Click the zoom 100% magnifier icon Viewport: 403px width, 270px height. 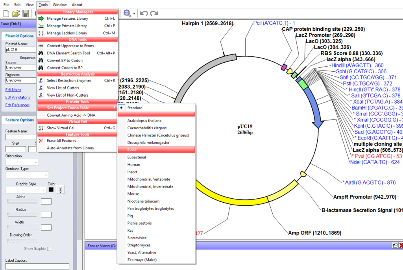pyautogui.click(x=127, y=14)
